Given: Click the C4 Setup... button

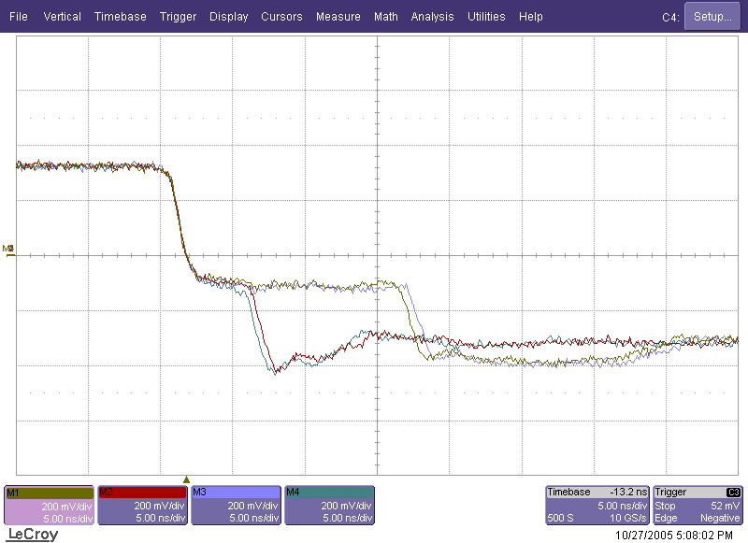Looking at the screenshot, I should pyautogui.click(x=712, y=17).
